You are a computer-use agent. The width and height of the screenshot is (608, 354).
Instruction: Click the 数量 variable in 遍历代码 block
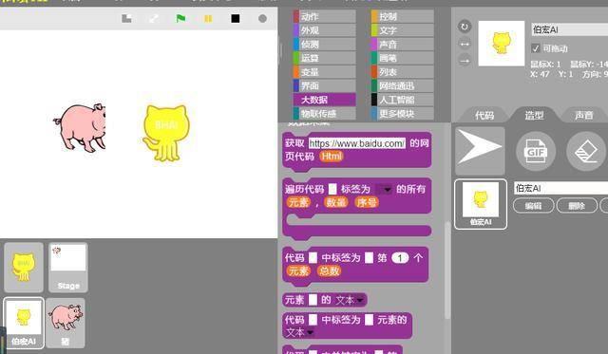pos(335,202)
